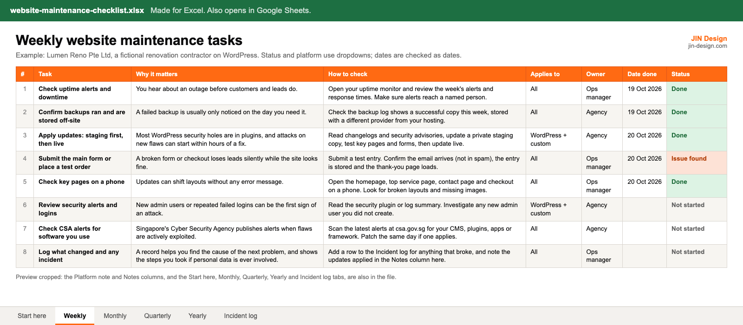The width and height of the screenshot is (743, 325).
Task: Click empty Date done cell for security alerts row
Action: click(645, 209)
